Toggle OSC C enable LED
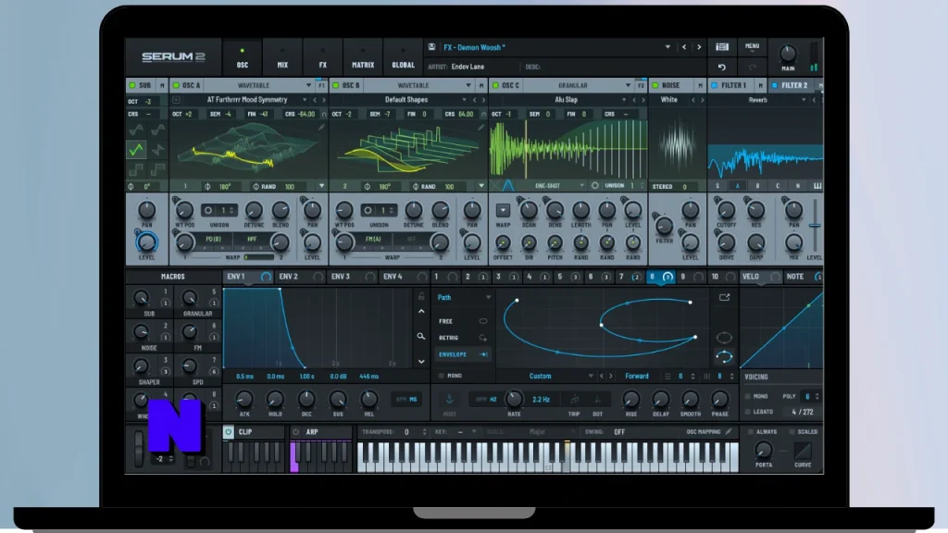 coord(495,85)
